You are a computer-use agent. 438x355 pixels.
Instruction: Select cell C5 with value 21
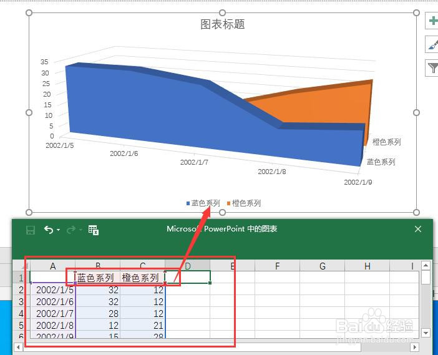coord(143,325)
